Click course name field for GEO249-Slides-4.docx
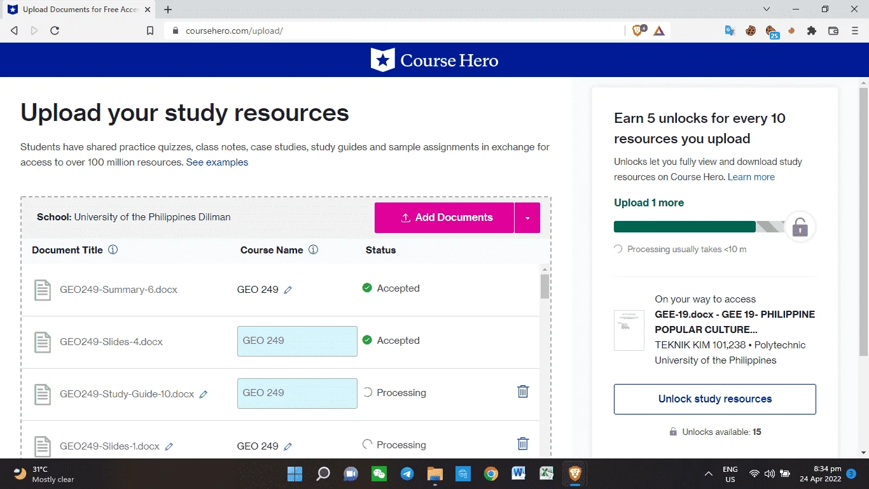Viewport: 869px width, 489px height. click(297, 341)
